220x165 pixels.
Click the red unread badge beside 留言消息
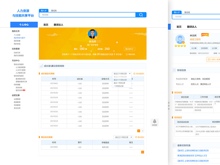[x=24, y=90]
